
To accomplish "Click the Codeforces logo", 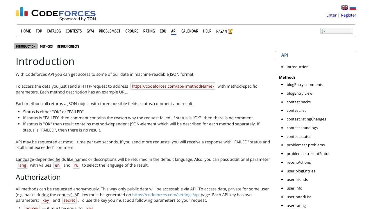I will 56,14.
